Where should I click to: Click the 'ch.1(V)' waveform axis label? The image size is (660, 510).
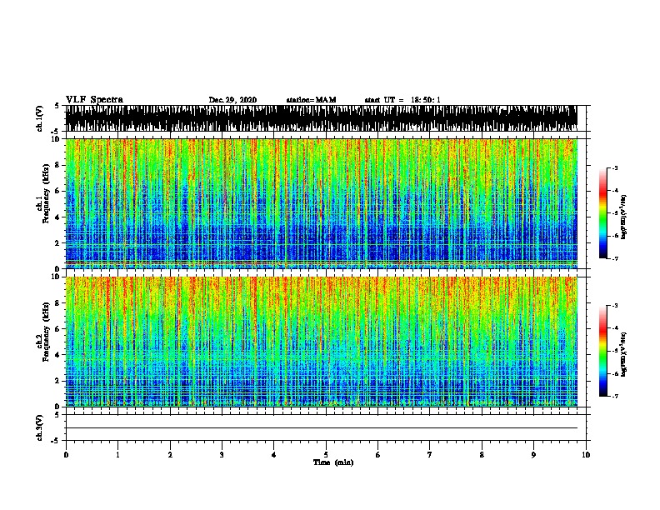pyautogui.click(x=40, y=118)
